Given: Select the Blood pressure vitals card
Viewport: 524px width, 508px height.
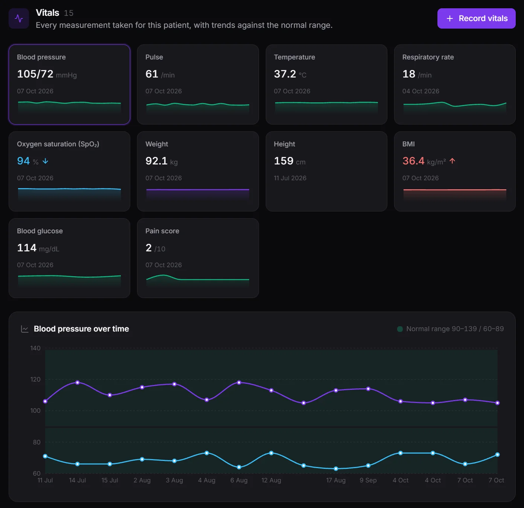Looking at the screenshot, I should click(x=70, y=84).
